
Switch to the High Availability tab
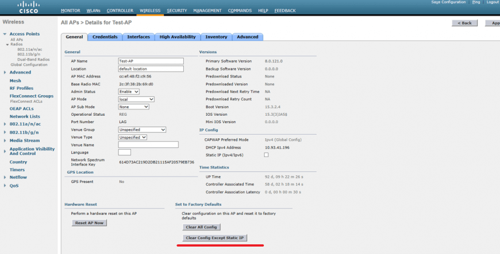point(178,37)
